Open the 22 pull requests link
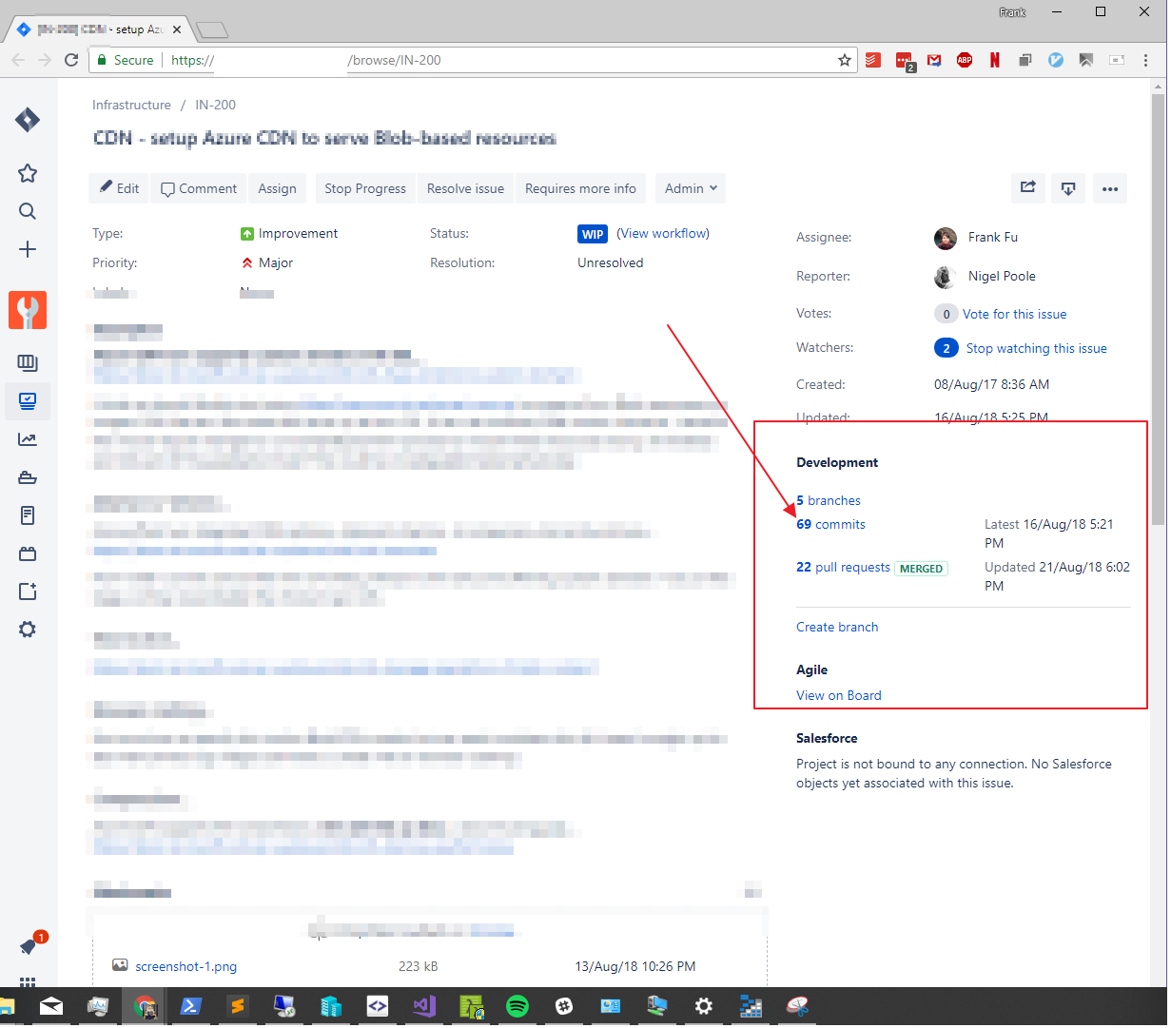1171x1028 pixels. pyautogui.click(x=844, y=567)
